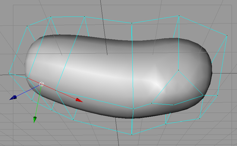The width and height of the screenshot is (237, 146).
Task: Pick the highest lattice point on the right
Action: pos(179,16)
